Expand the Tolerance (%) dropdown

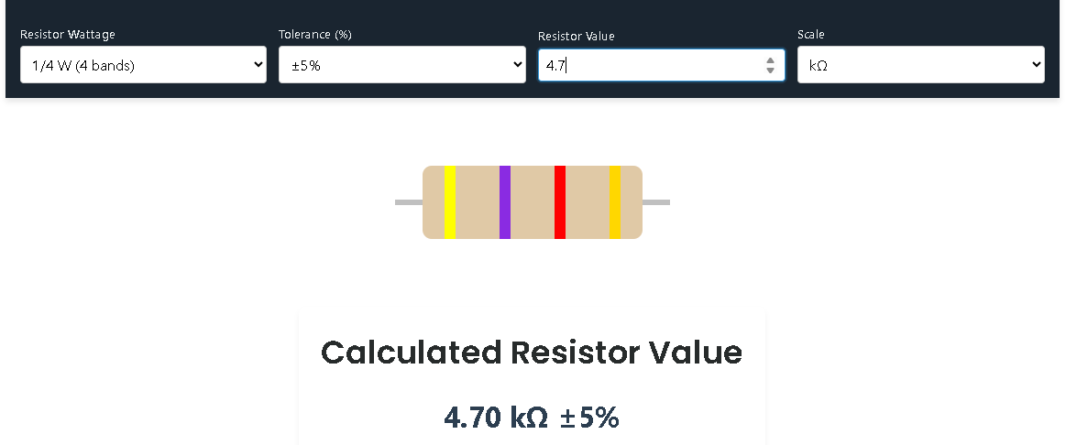pos(401,65)
